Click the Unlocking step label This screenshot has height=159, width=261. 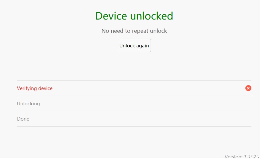coord(28,104)
